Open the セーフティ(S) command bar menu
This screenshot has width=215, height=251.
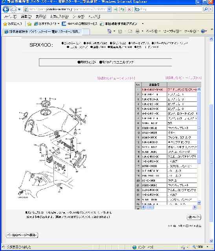[172, 31]
